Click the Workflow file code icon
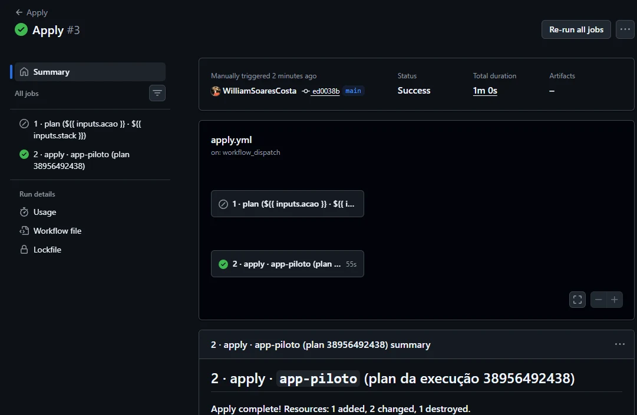The height and width of the screenshot is (415, 637). (24, 230)
